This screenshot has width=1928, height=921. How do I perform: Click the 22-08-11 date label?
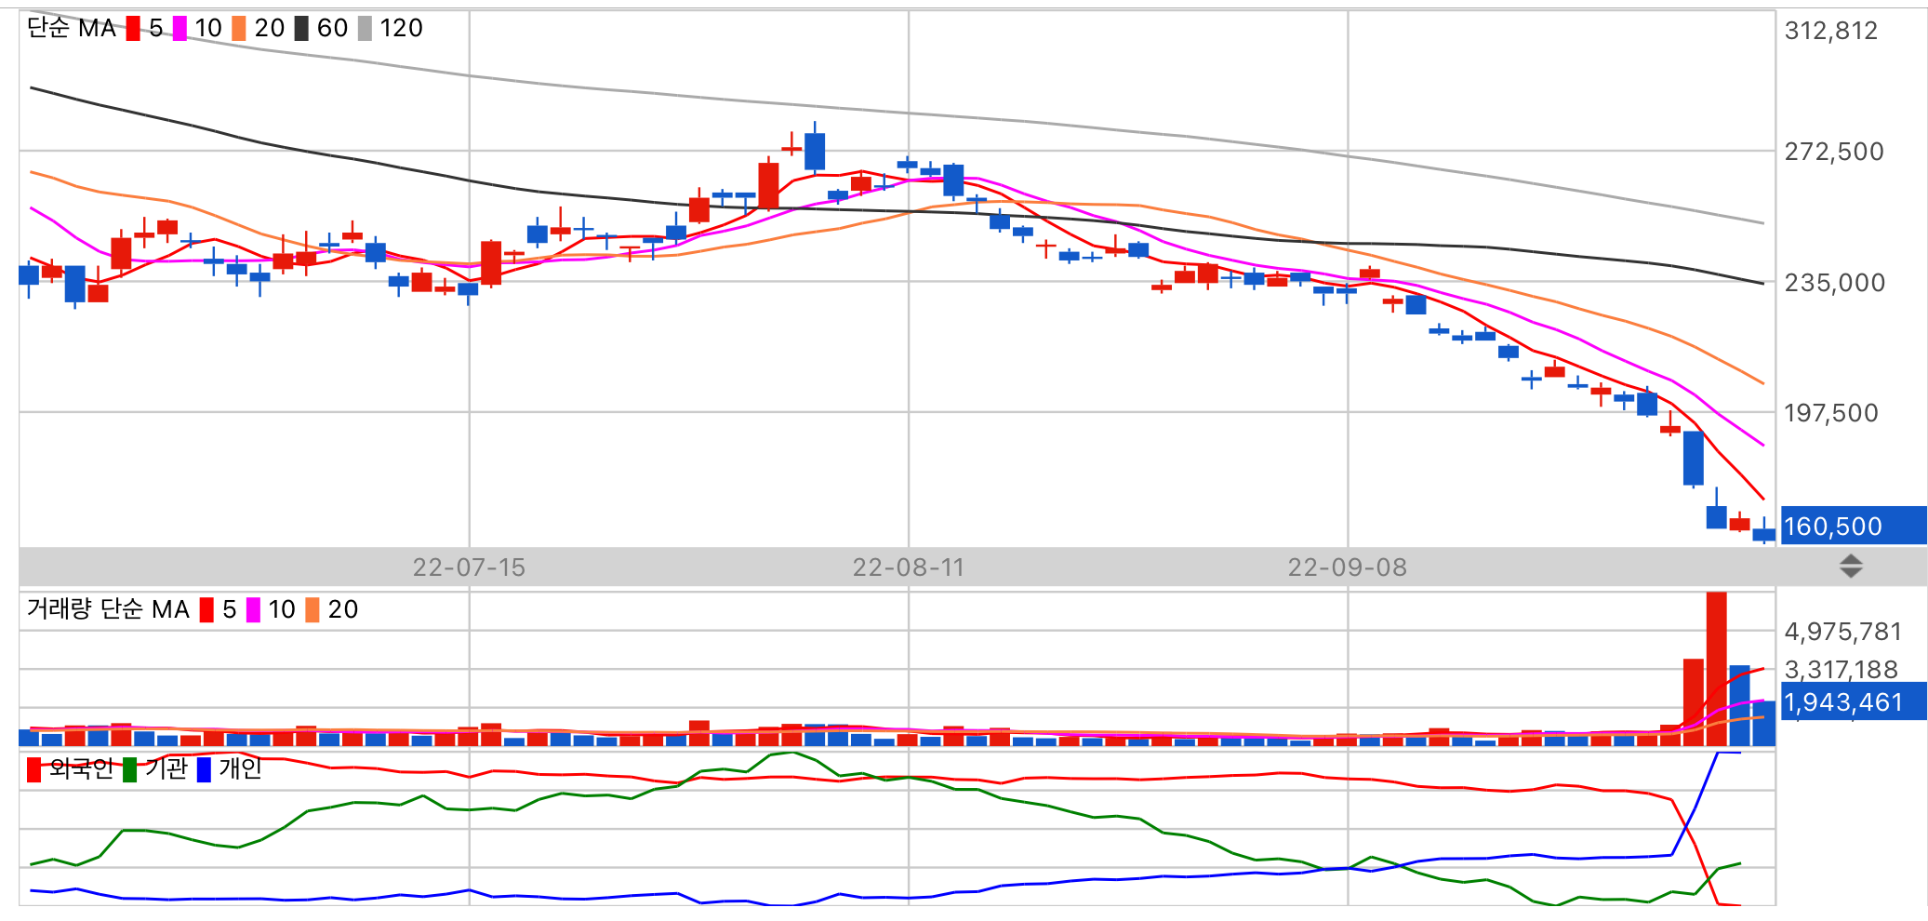909,567
